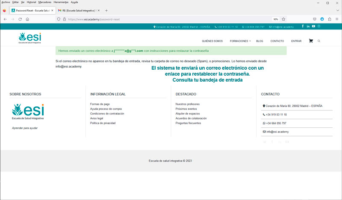The height and width of the screenshot is (200, 342).
Task: Select the Password Reset tab
Action: 33,10
